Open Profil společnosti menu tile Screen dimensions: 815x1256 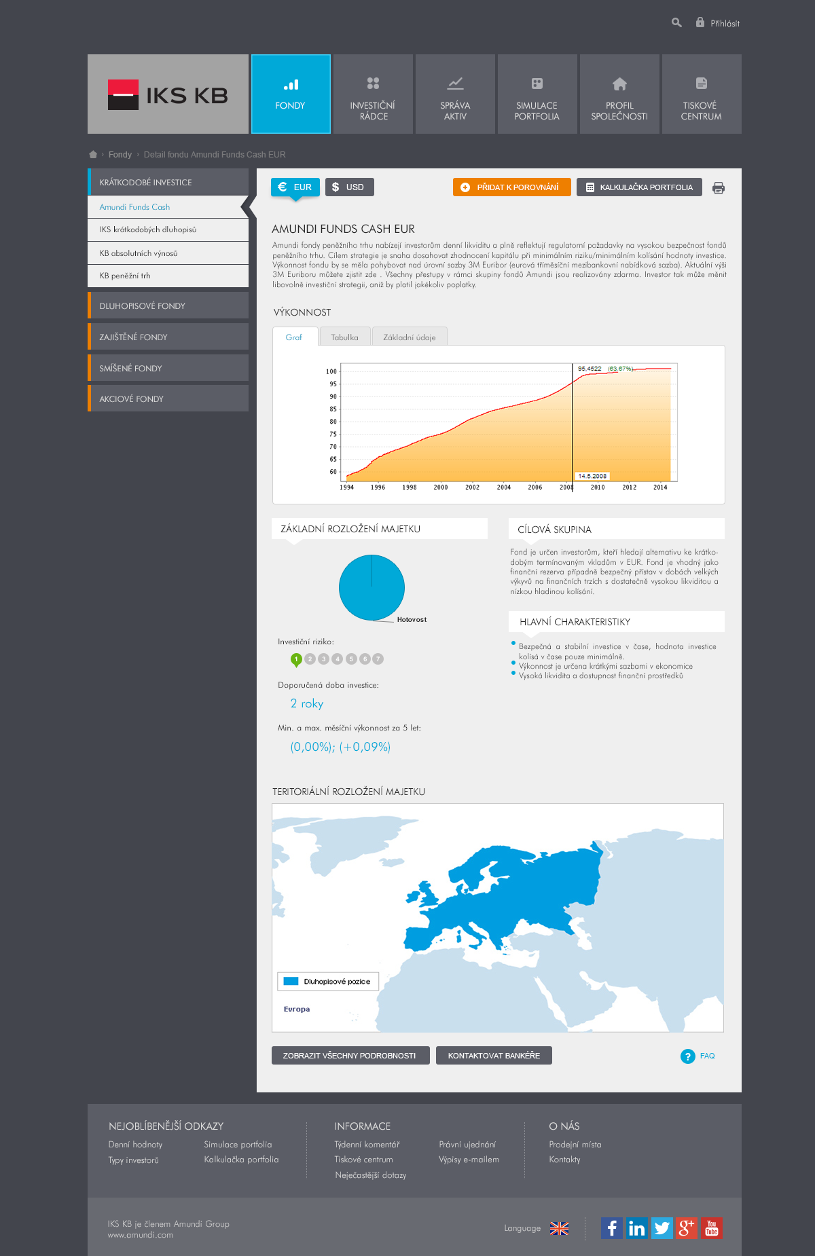point(619,94)
